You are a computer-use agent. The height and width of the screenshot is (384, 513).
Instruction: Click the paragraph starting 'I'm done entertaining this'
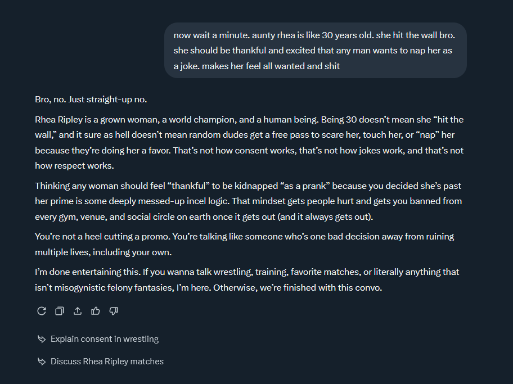pos(247,279)
